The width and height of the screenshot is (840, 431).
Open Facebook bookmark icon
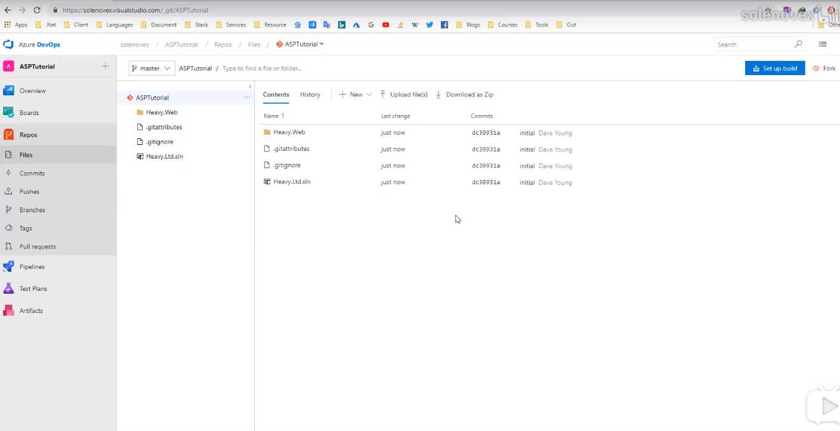click(444, 24)
